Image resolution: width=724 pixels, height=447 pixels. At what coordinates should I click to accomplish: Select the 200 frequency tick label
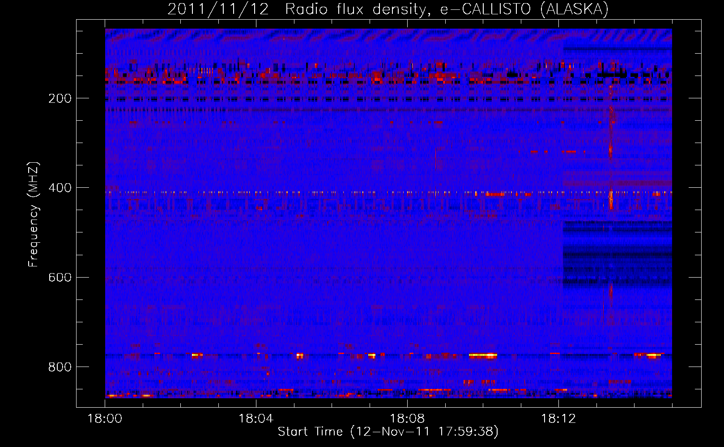point(60,98)
